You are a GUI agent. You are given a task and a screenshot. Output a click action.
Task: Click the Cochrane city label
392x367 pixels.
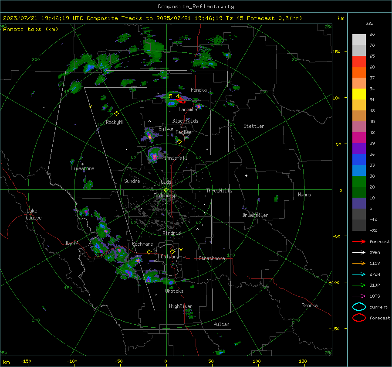tap(142, 244)
